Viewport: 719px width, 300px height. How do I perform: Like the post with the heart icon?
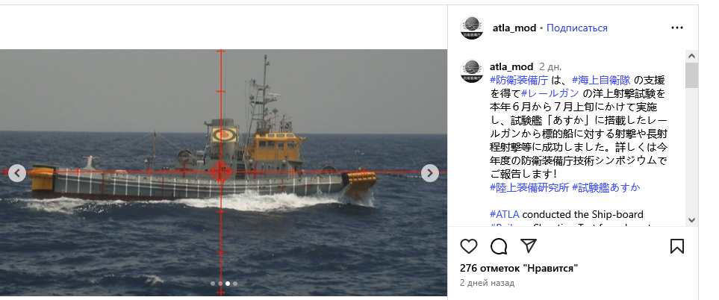point(468,246)
